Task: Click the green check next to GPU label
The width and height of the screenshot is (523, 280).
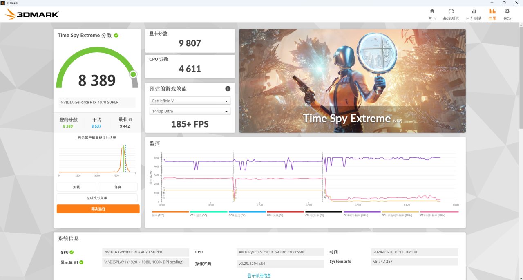Action: tap(72, 252)
